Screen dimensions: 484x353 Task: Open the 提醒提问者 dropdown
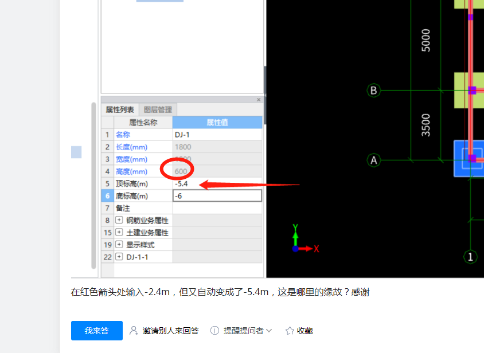coord(248,331)
